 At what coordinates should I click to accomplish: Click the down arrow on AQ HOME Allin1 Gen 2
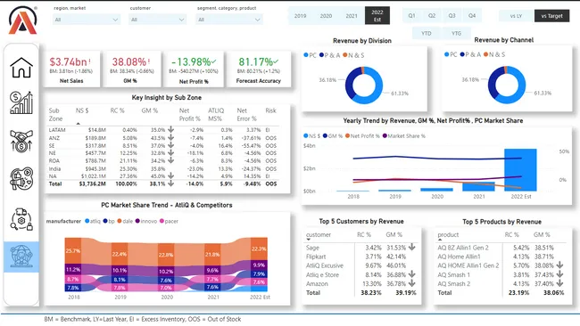pyautogui.click(x=559, y=265)
